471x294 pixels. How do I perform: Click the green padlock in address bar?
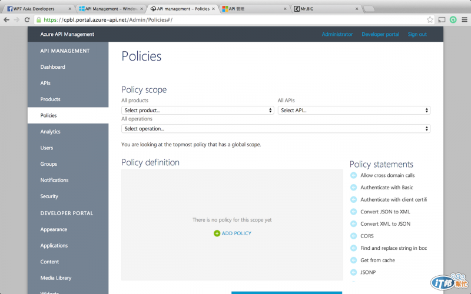(38, 20)
